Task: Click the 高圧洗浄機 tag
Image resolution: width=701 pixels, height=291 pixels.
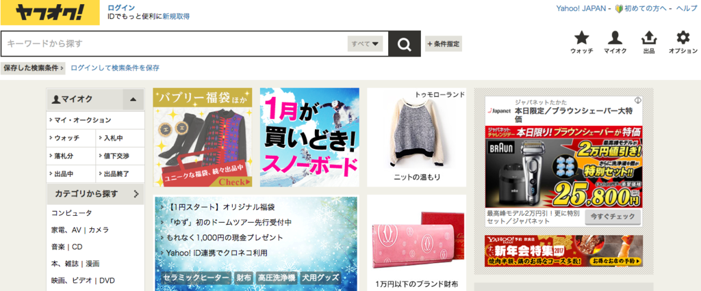Action: (277, 277)
